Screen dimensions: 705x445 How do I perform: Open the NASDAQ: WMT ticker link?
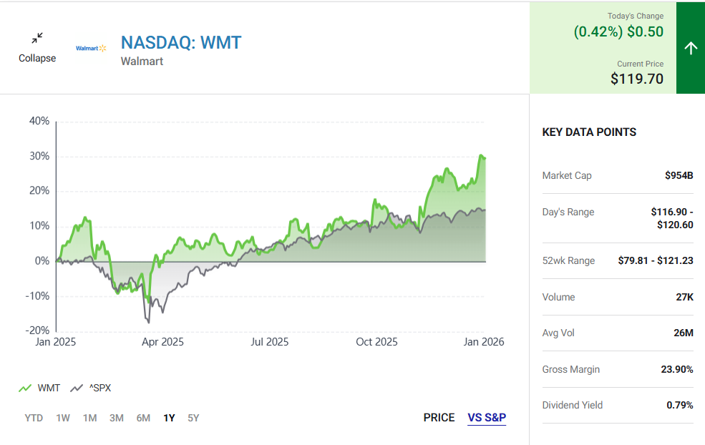tap(181, 42)
